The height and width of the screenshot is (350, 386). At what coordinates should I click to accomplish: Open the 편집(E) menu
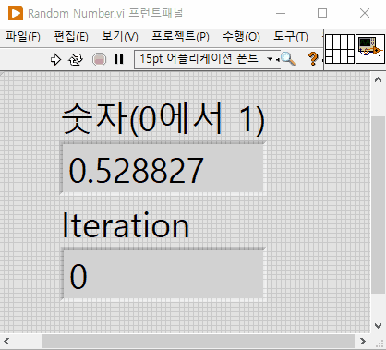71,37
